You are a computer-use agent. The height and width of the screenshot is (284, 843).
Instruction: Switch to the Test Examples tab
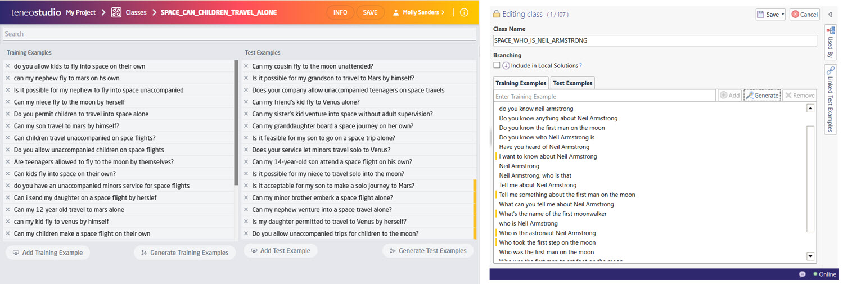tap(572, 83)
